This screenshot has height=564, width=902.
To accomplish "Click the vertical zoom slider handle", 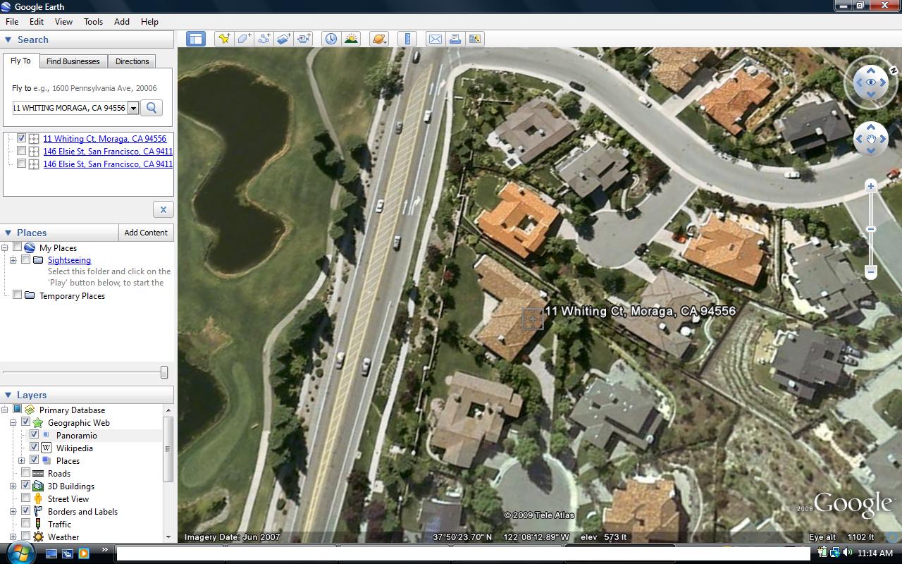I will [x=871, y=229].
